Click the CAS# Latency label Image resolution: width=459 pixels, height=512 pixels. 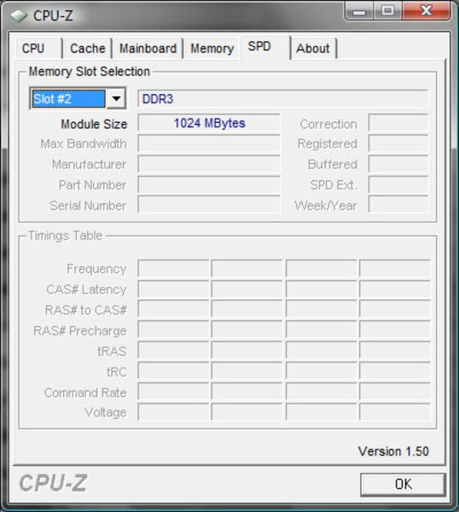(x=86, y=289)
